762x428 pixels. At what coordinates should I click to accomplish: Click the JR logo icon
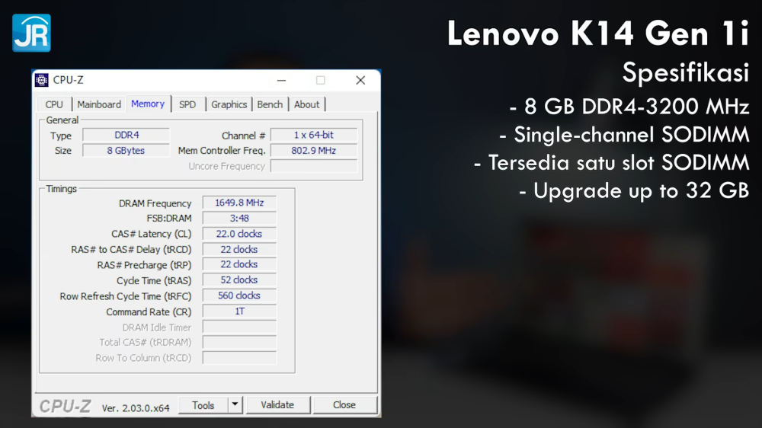pyautogui.click(x=31, y=33)
